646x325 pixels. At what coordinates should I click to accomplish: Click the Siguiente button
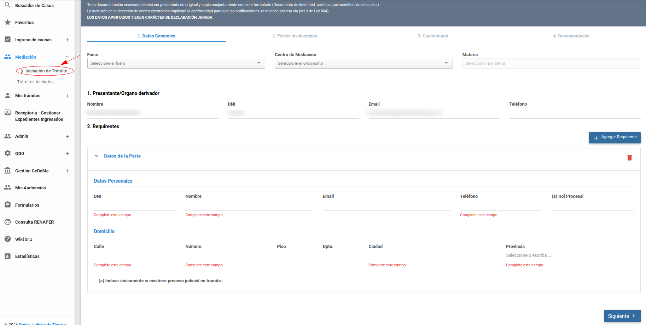(x=622, y=316)
